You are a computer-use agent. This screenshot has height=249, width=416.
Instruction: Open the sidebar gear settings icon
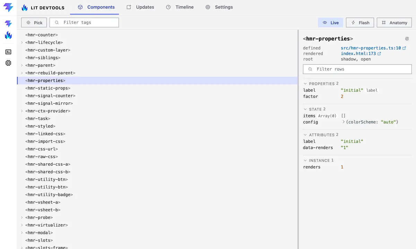click(x=8, y=63)
